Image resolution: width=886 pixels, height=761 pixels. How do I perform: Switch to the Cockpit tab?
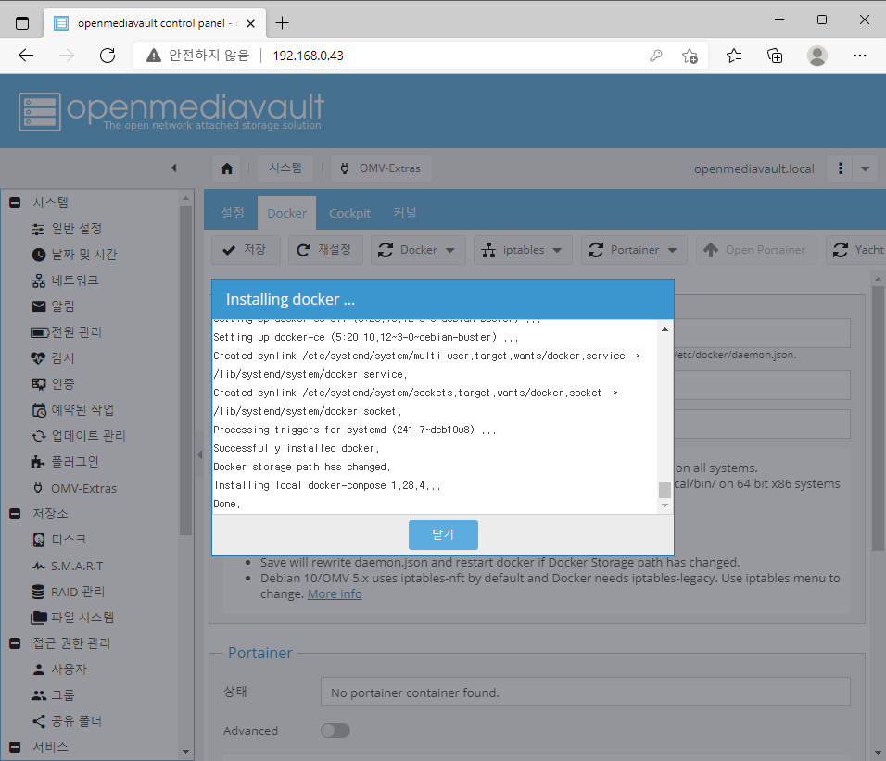pyautogui.click(x=349, y=213)
